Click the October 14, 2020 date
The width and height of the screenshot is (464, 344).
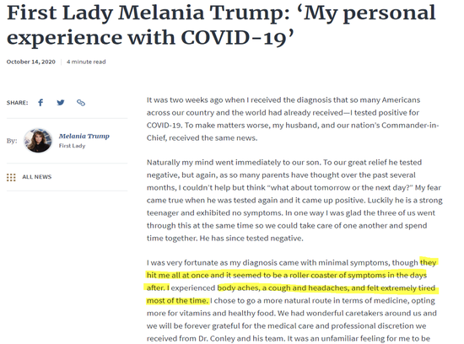pos(30,62)
